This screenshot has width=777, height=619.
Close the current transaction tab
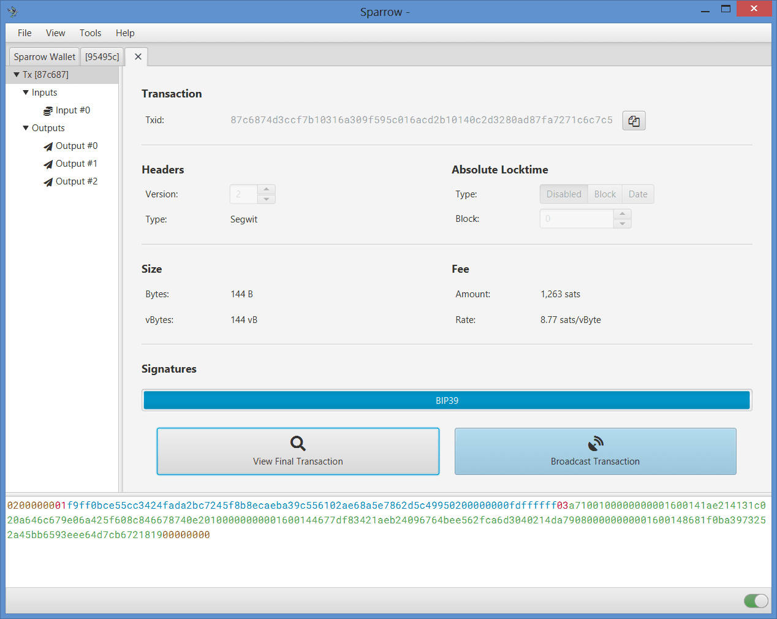(138, 56)
